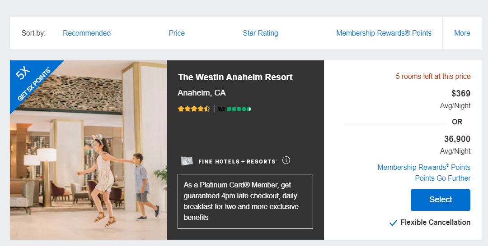Click the Flexible Cancellation label
488x246 pixels.
point(436,223)
